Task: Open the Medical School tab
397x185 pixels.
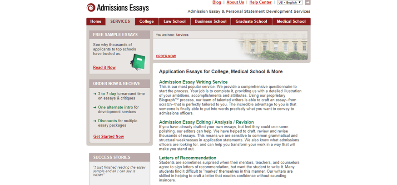Action: click(x=291, y=21)
